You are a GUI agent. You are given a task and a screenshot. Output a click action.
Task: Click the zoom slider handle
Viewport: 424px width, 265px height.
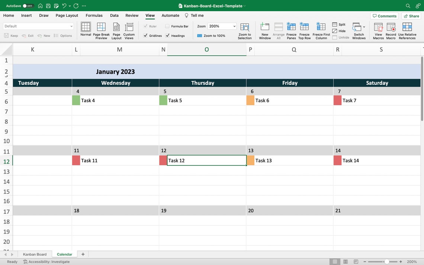click(387, 262)
